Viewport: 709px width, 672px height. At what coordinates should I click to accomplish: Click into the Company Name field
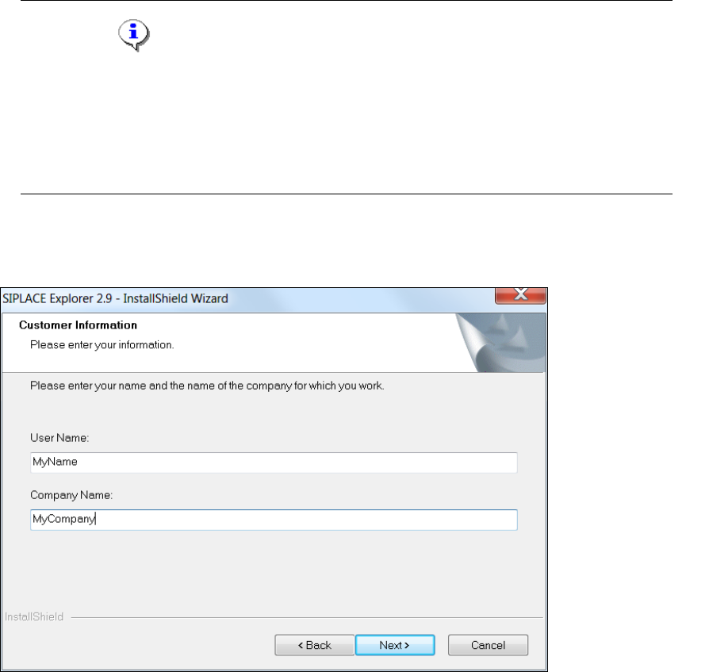(x=274, y=520)
